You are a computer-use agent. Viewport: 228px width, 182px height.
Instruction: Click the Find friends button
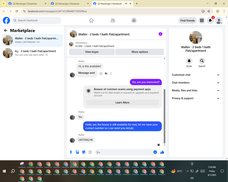[x=187, y=20]
